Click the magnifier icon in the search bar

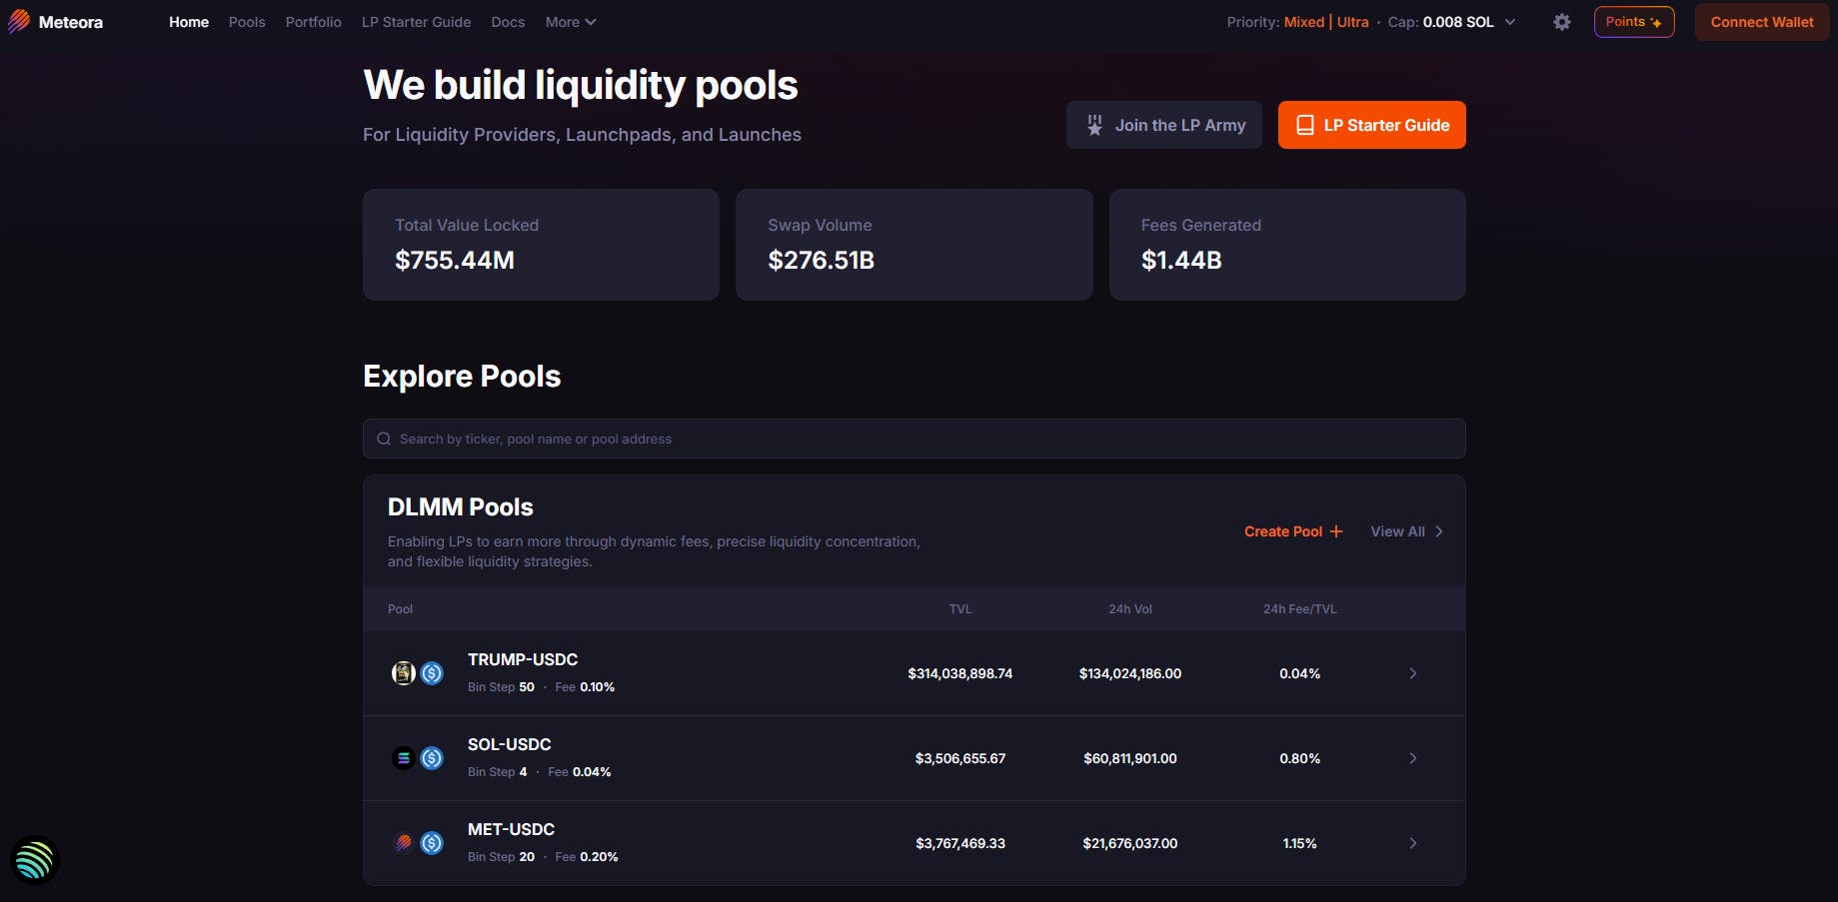click(383, 438)
